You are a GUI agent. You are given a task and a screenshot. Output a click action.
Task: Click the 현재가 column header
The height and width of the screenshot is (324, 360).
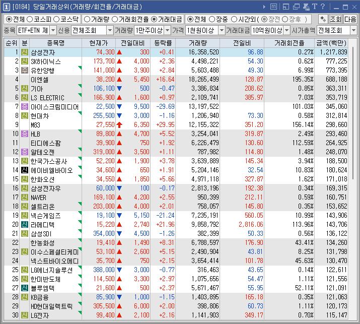tap(99, 43)
